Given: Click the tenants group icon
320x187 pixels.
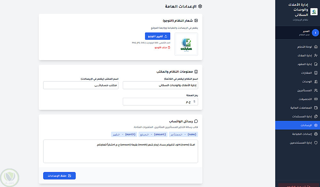Looking at the screenshot, I should pos(316,90).
